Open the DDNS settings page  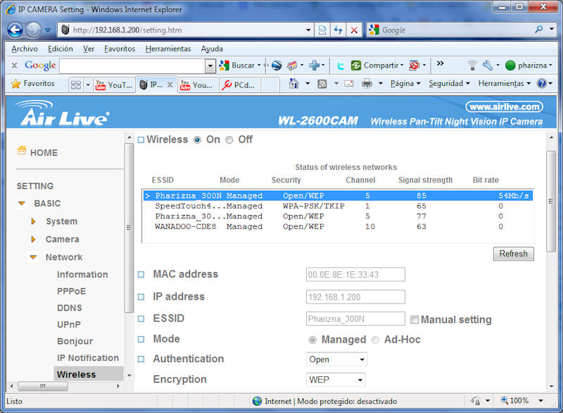click(x=69, y=308)
